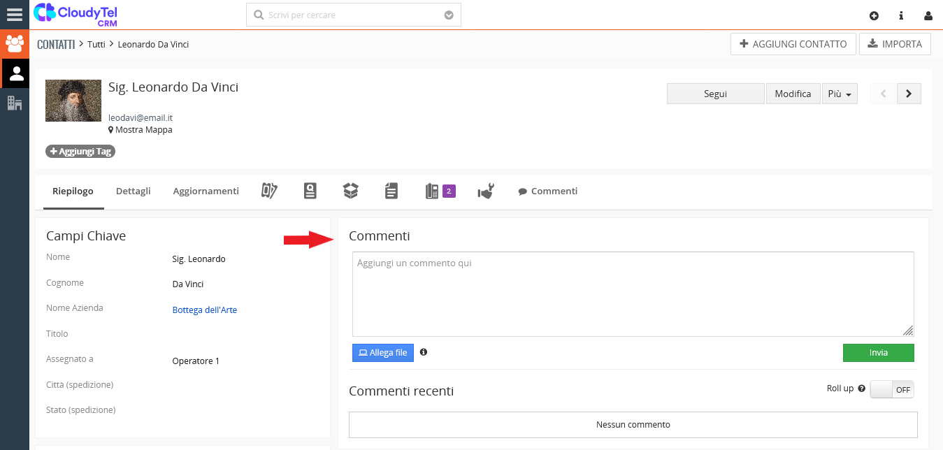
Task: Open the tab with the tickets icon
Action: 269,191
